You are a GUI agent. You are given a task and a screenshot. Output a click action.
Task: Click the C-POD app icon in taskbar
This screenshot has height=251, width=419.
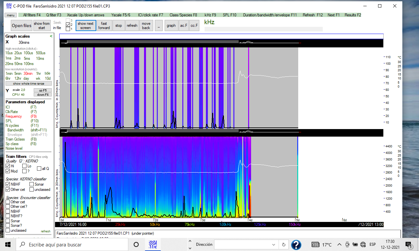coord(152,244)
